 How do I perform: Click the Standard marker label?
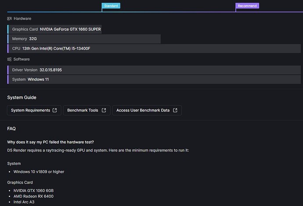[111, 6]
